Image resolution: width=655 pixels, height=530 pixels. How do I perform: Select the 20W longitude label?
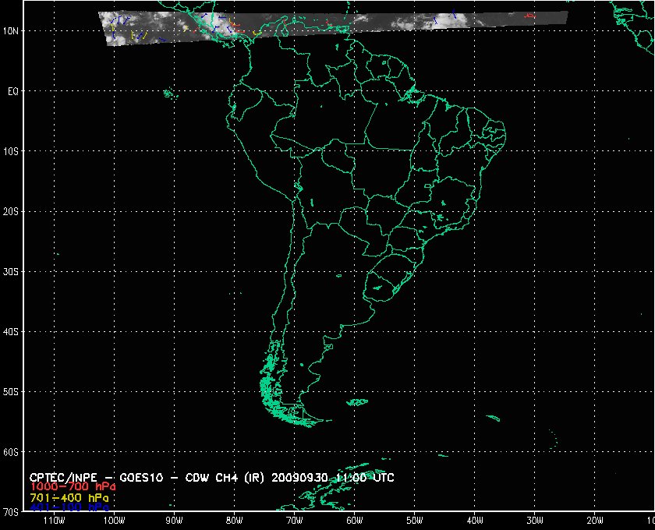coord(594,520)
